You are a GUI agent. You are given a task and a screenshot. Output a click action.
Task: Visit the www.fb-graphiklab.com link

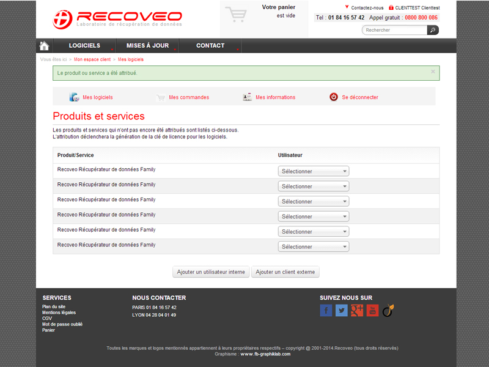(x=265, y=354)
